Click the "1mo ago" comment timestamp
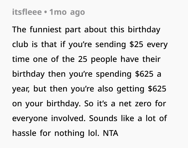 click(x=67, y=12)
